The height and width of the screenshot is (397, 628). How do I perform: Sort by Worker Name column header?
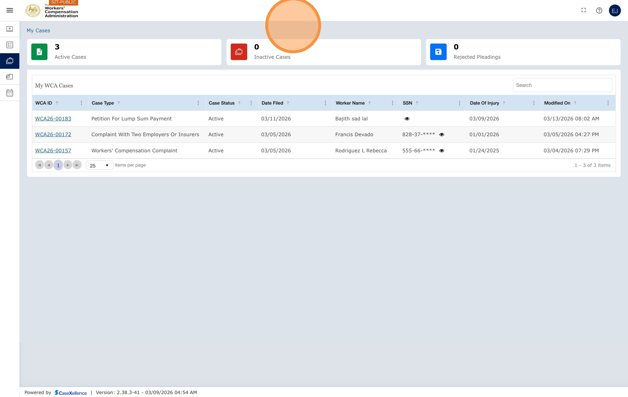coord(350,103)
